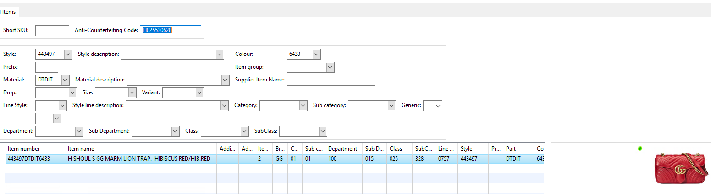711x194 pixels.
Task: Open the Style dropdown showing 443497
Action: (x=68, y=54)
